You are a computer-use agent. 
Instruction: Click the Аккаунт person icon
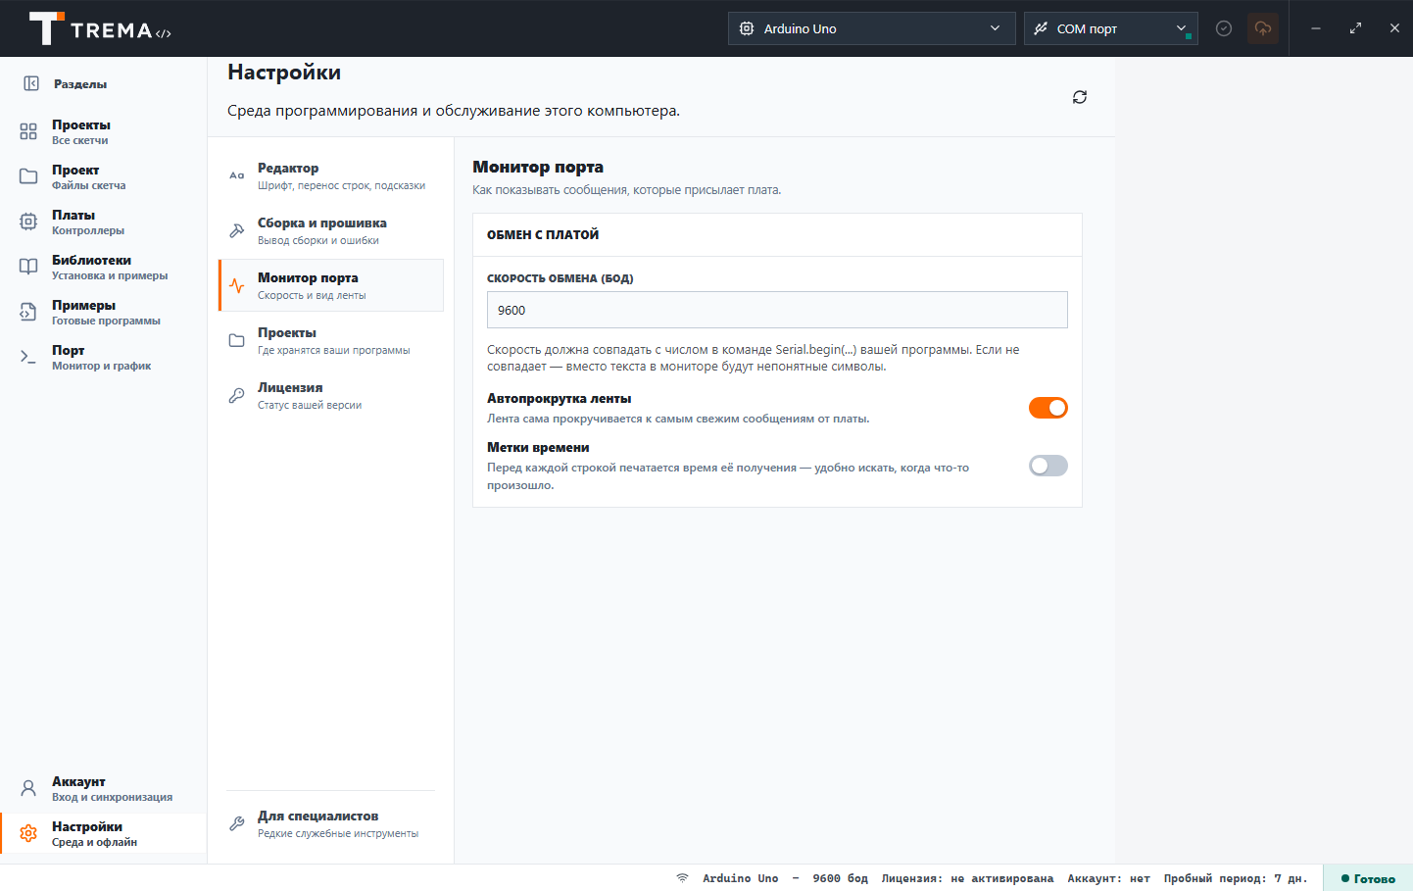click(x=28, y=788)
